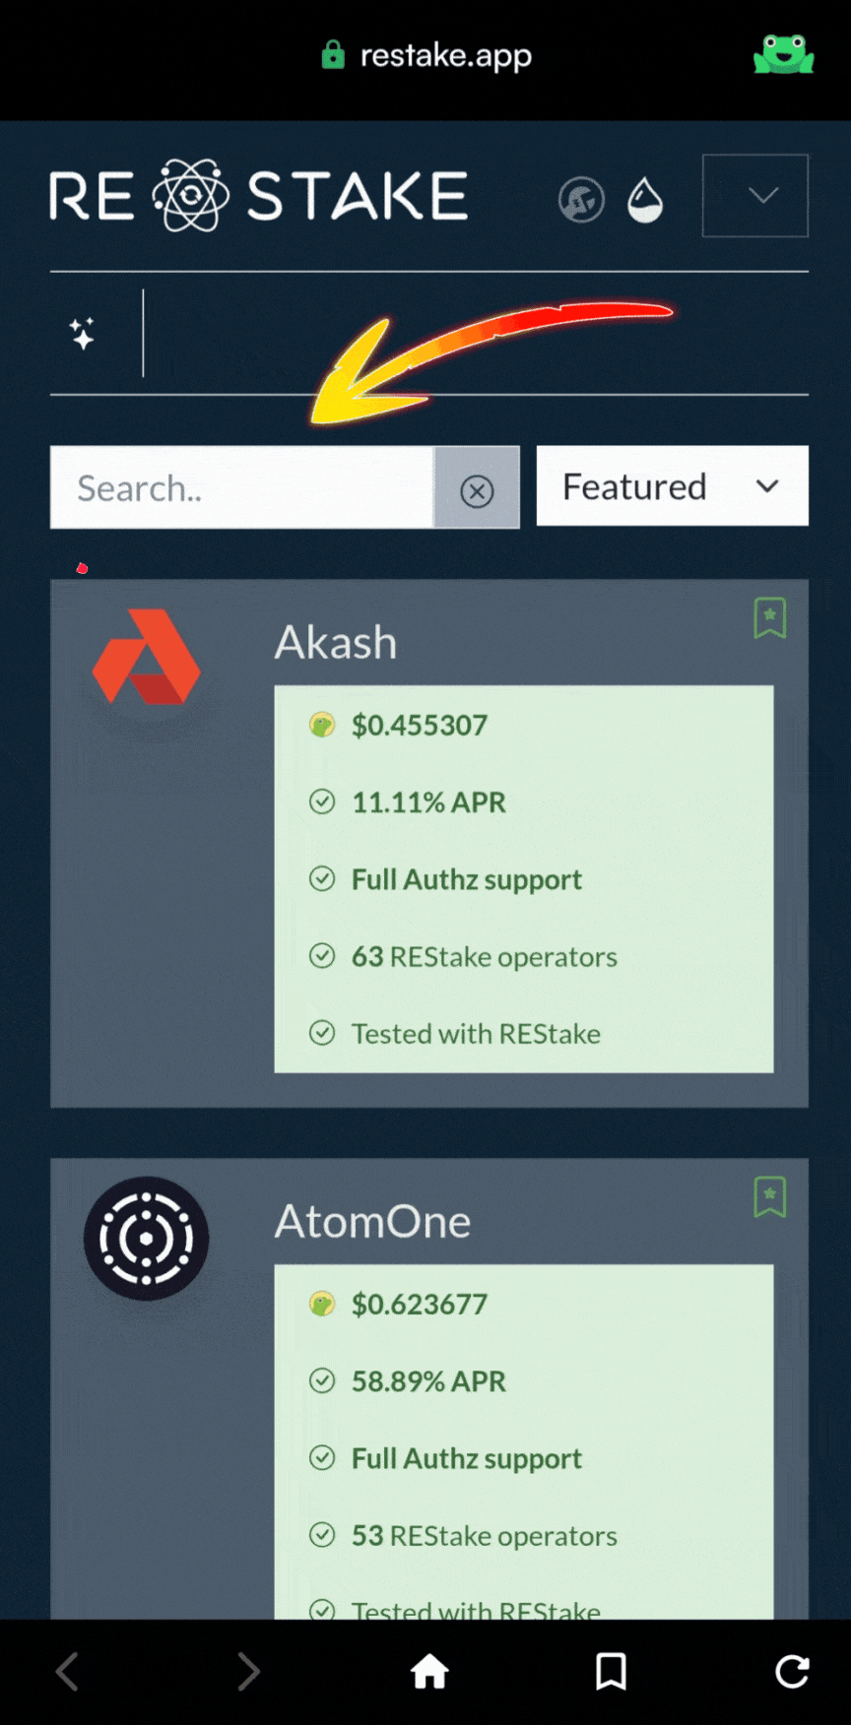Click the 11.11% APR text
Image resolution: width=851 pixels, height=1725 pixels.
428,802
